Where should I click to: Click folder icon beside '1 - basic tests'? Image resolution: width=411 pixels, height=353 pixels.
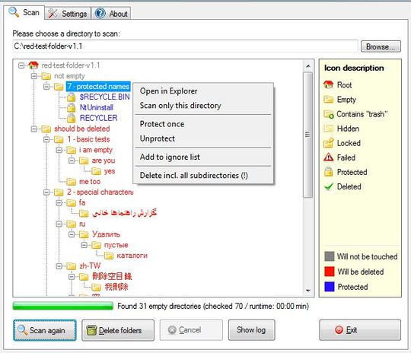tap(59, 139)
